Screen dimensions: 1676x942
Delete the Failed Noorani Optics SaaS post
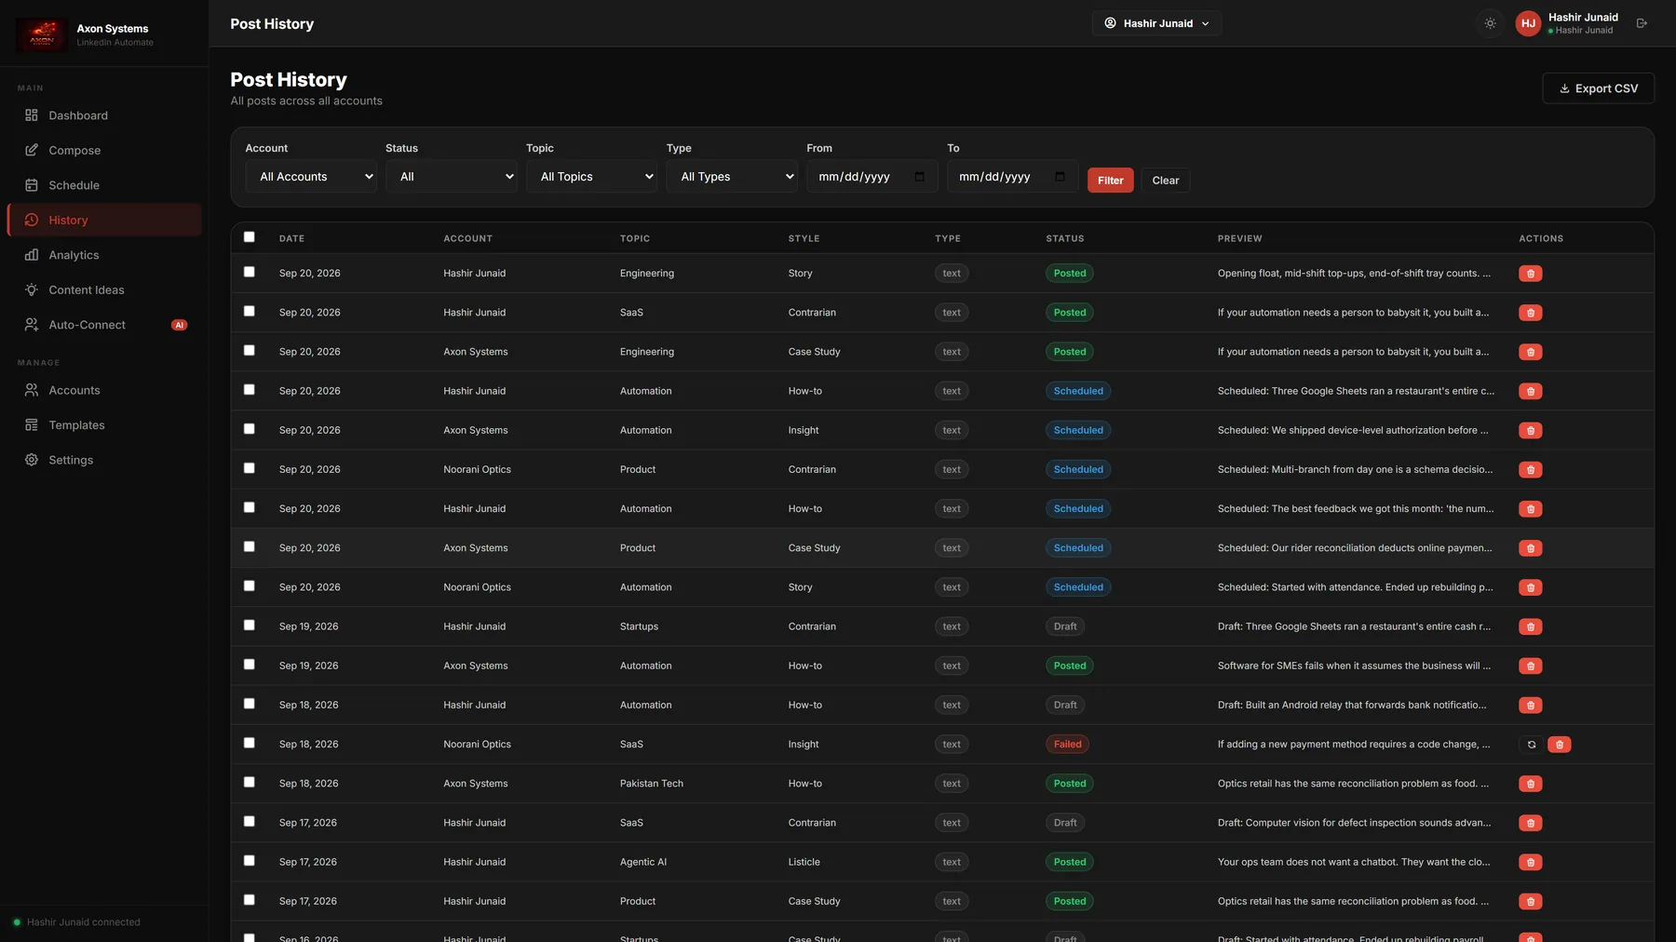[x=1559, y=745]
